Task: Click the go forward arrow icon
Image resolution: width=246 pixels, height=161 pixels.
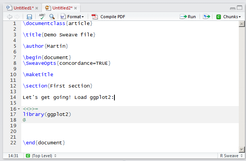Action: click(x=17, y=17)
